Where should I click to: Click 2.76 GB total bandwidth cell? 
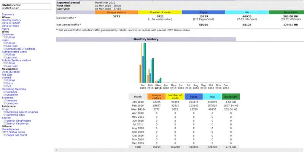231,147
